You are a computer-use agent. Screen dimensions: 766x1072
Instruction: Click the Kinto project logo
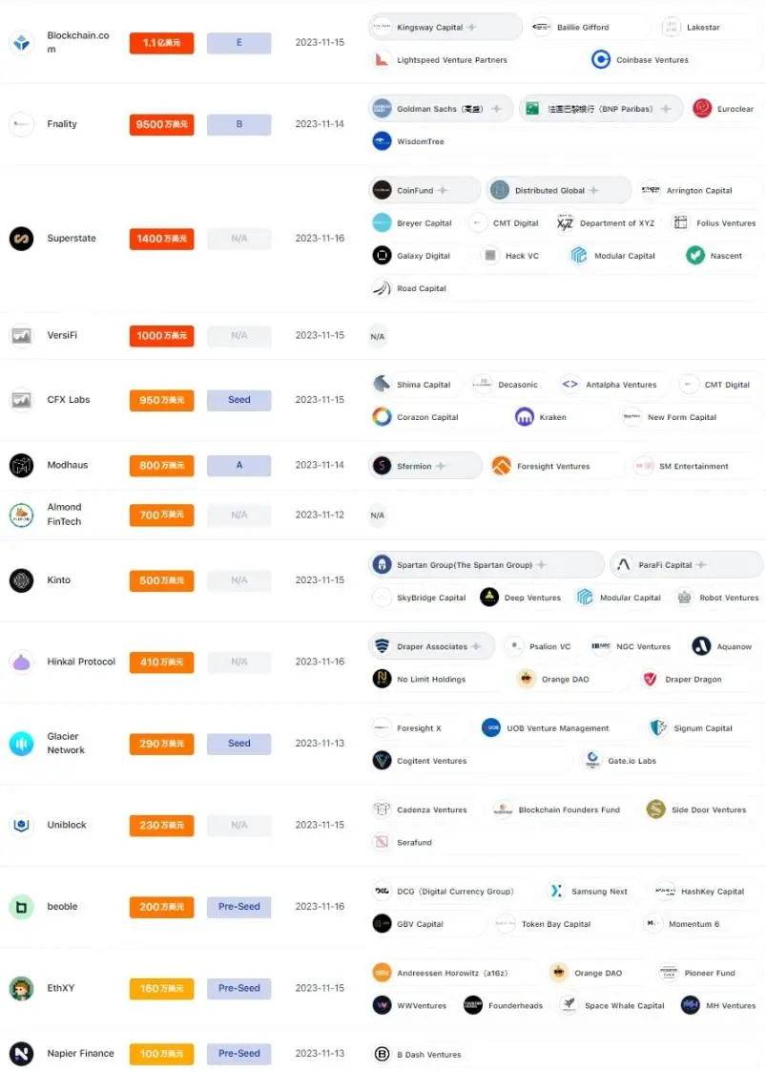(x=22, y=580)
